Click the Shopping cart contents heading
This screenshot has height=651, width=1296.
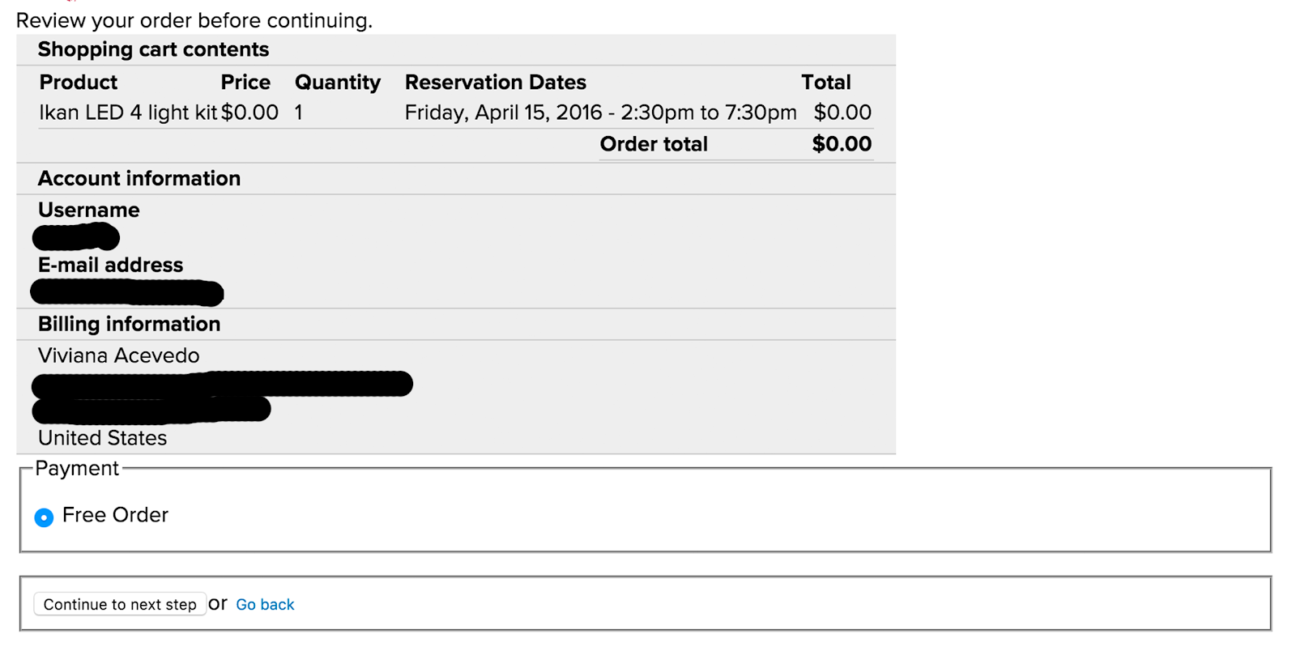[x=153, y=49]
